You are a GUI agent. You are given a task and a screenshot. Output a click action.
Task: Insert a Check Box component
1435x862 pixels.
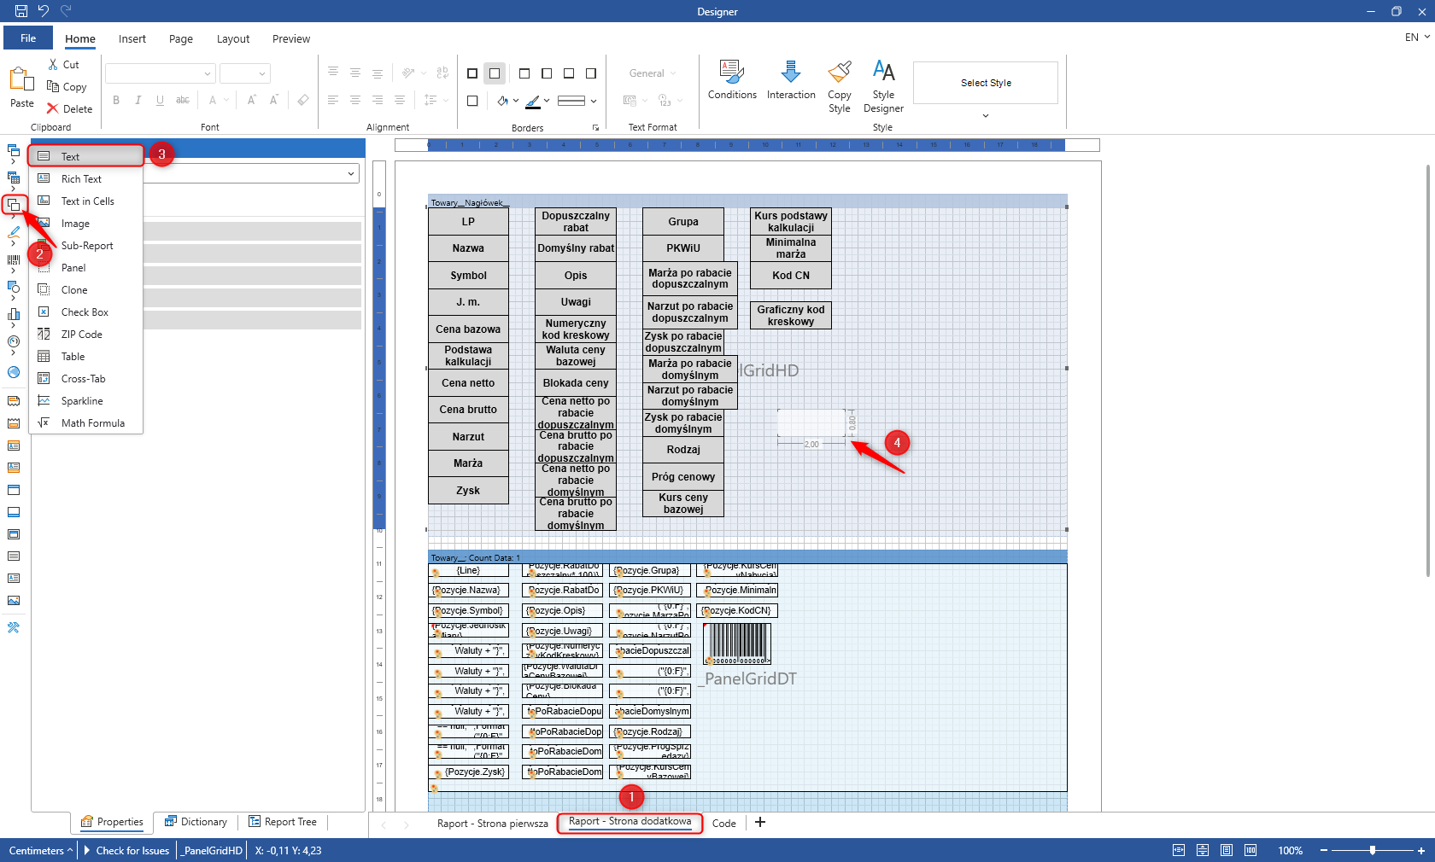[85, 312]
